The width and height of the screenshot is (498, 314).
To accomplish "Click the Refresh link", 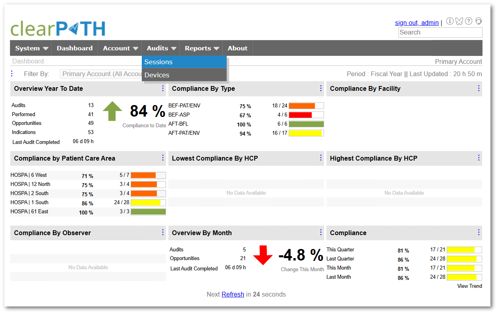I will [233, 295].
